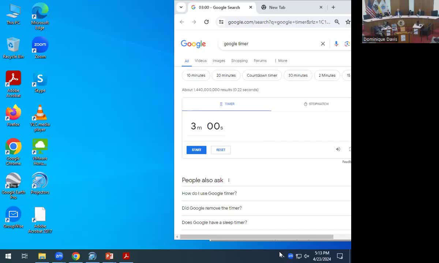439x263 pixels.
Task: Select the 20 minutes chip
Action: coord(226,75)
